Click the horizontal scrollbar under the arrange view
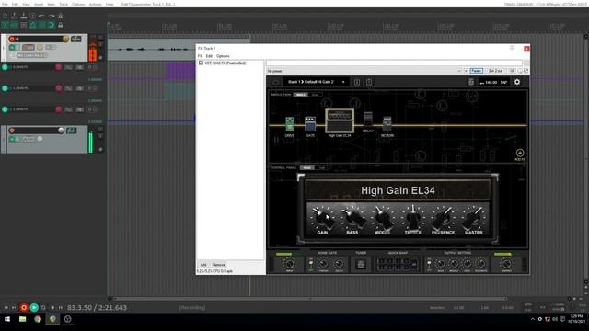 tap(309, 299)
